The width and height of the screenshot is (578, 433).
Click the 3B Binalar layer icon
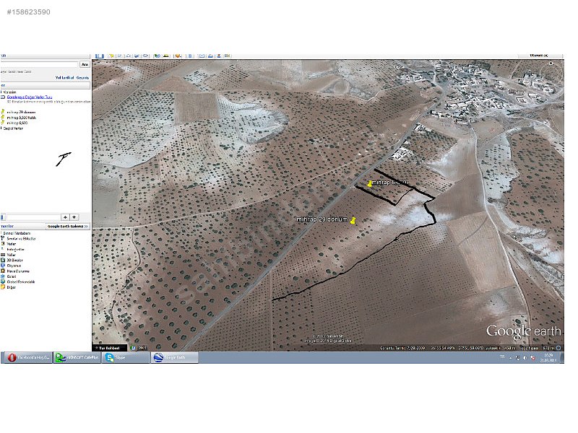click(3, 261)
